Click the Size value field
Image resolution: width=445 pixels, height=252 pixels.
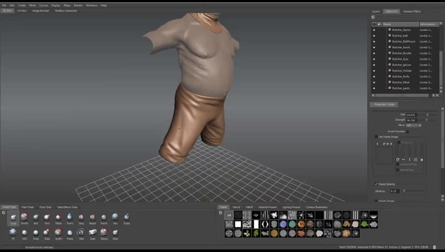click(x=411, y=115)
